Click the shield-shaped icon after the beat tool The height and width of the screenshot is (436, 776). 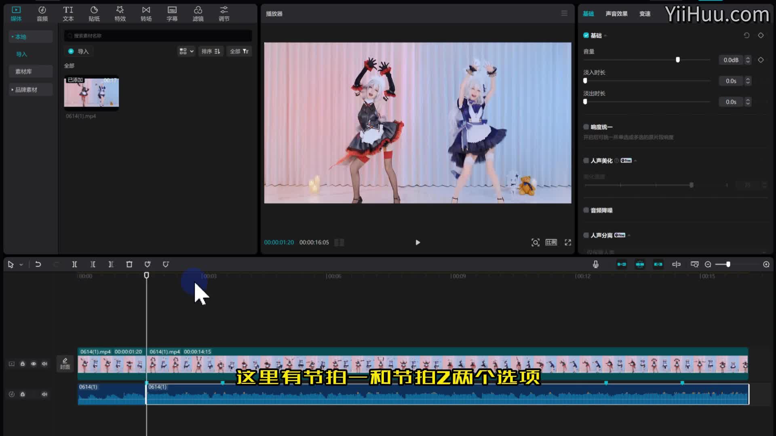click(166, 264)
